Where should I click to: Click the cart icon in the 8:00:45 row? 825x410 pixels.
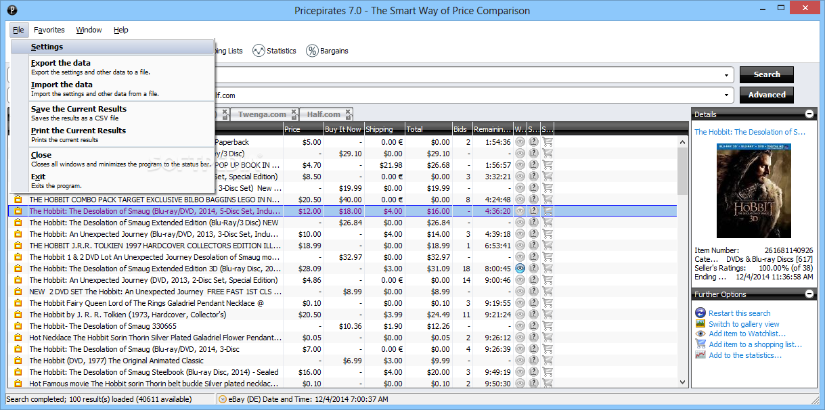[x=548, y=269]
